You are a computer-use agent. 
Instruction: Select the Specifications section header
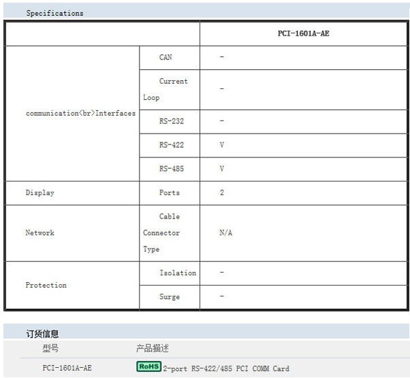coord(55,13)
